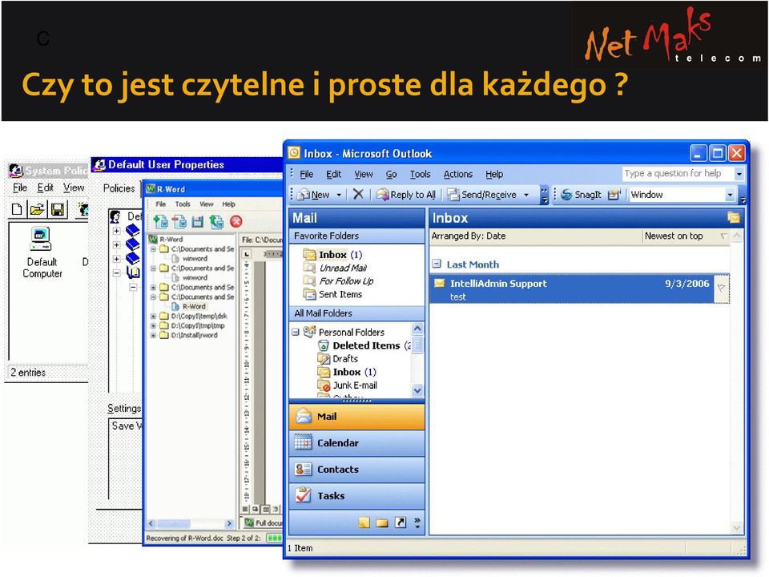Open the Outlook Go menu
769x577 pixels.
click(x=392, y=174)
